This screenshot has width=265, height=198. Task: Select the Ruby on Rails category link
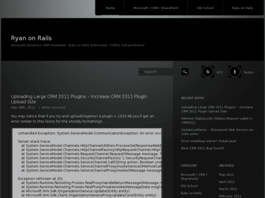[x=191, y=193]
